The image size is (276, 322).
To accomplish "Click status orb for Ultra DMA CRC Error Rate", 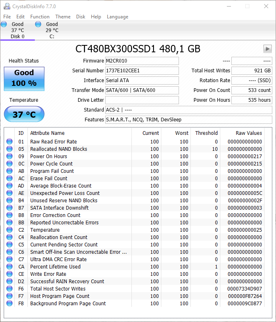I will click(x=9, y=259).
